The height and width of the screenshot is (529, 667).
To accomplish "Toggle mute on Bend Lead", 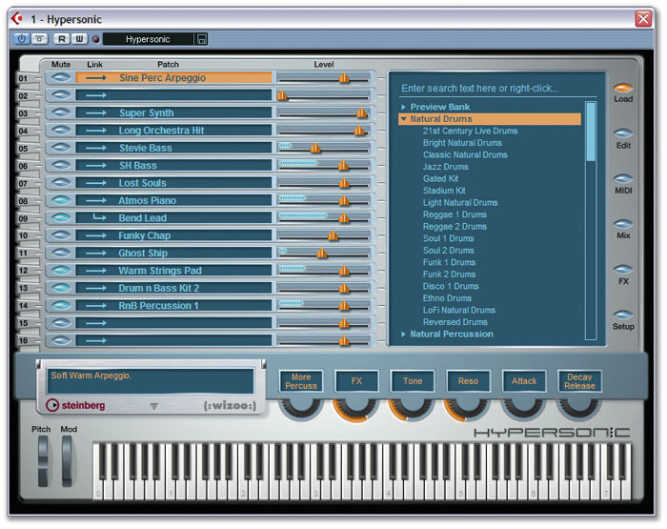I will (x=61, y=217).
